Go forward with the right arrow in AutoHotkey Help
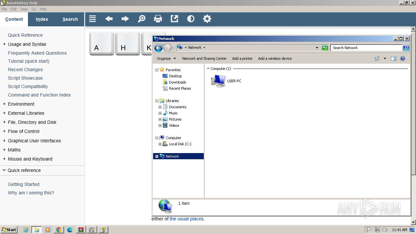The image size is (416, 234). tap(125, 19)
